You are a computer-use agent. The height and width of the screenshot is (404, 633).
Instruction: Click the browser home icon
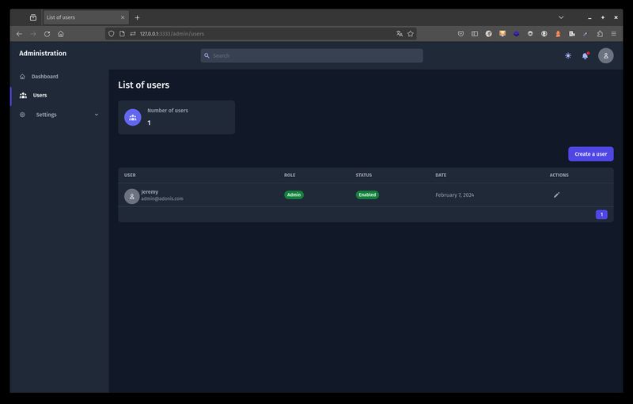(x=61, y=34)
